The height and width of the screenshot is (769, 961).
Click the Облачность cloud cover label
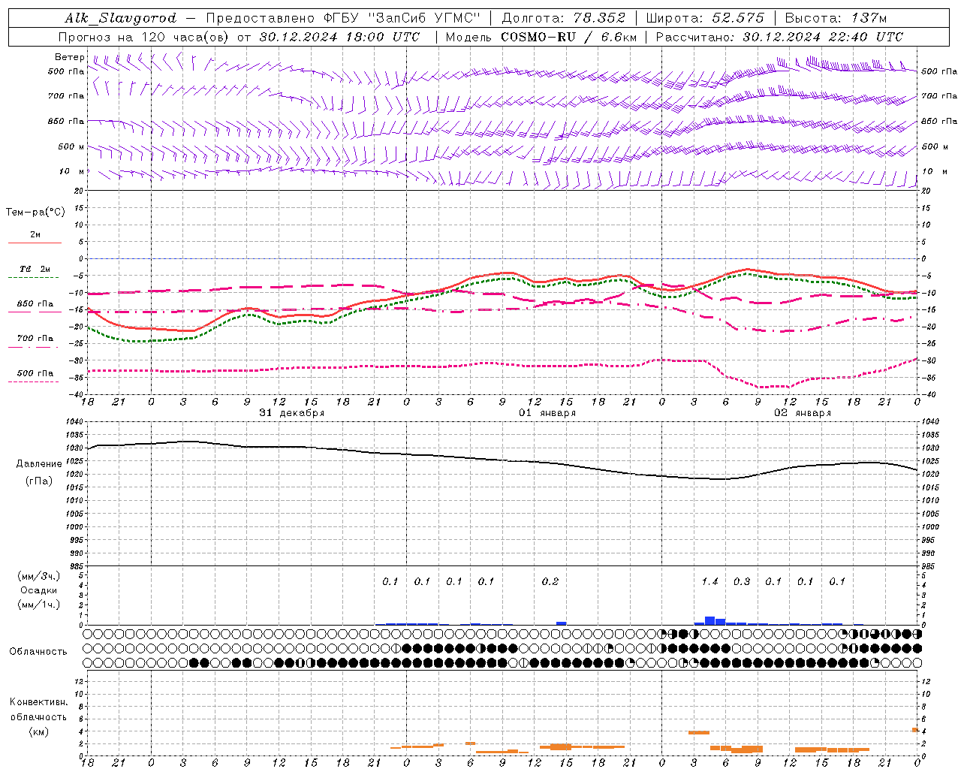point(38,652)
